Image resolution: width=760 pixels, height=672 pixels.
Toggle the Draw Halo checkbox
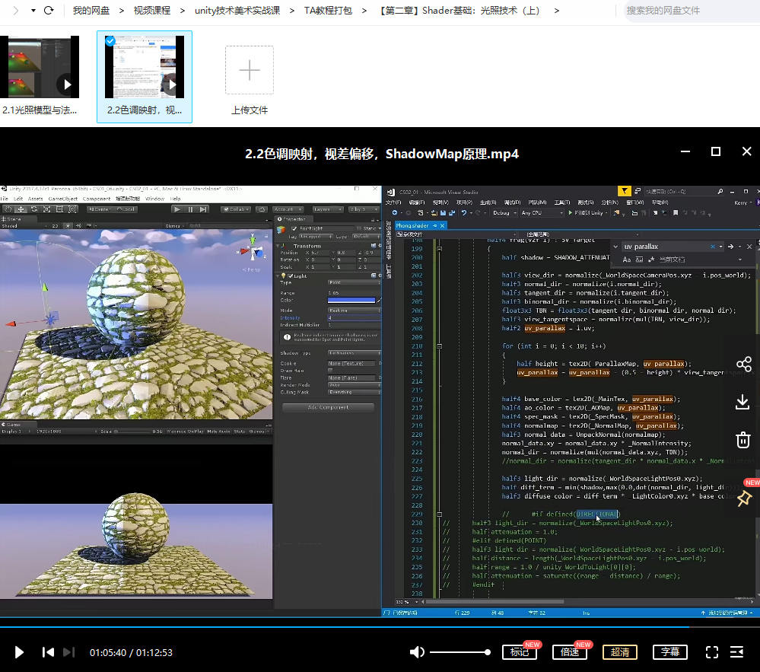(331, 371)
